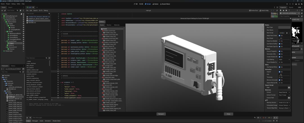Collapse the NavBar node in scene tree
The image size is (304, 123).
click(6, 32)
